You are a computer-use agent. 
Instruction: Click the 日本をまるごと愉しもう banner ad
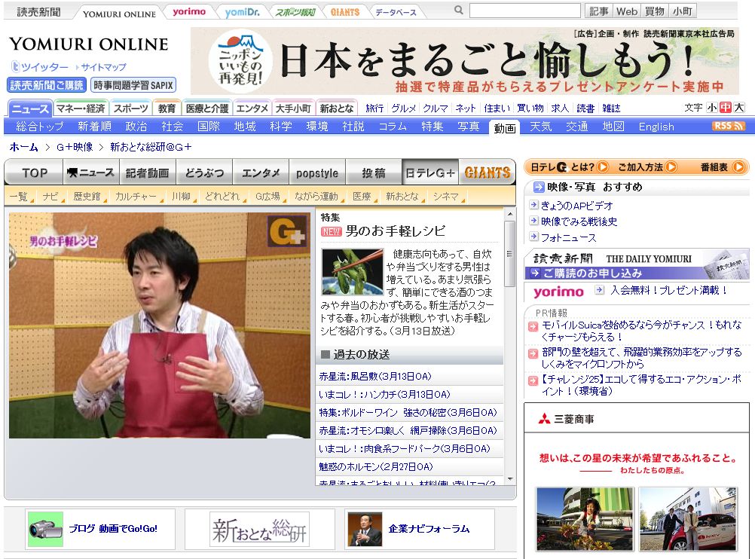[465, 61]
